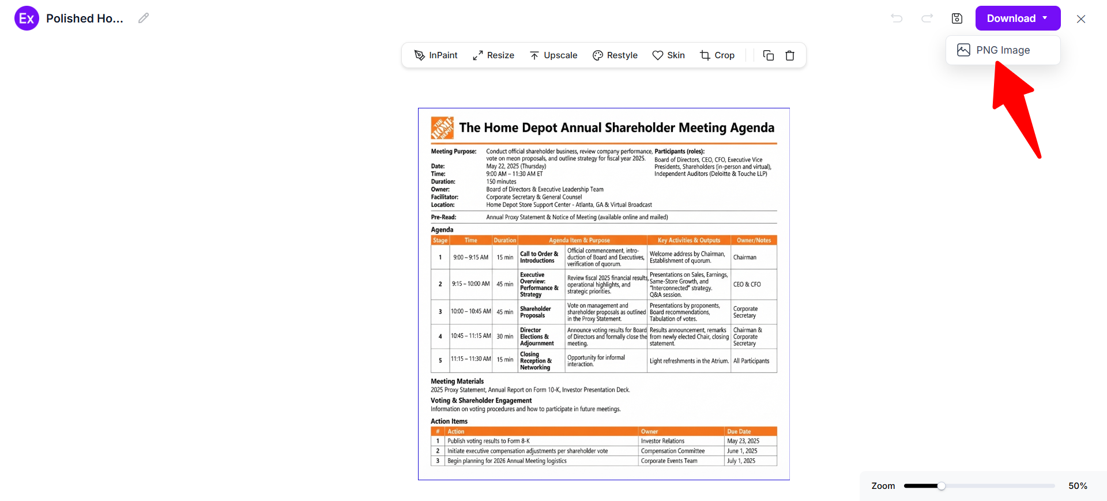Click the 'All Participants' cell
The height and width of the screenshot is (501, 1107).
point(754,361)
